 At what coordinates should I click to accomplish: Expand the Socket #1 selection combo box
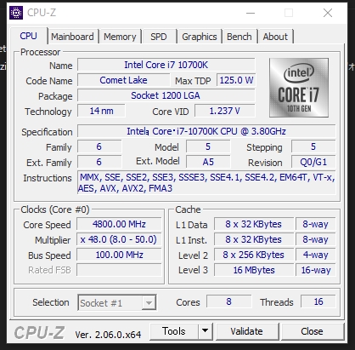(x=117, y=303)
